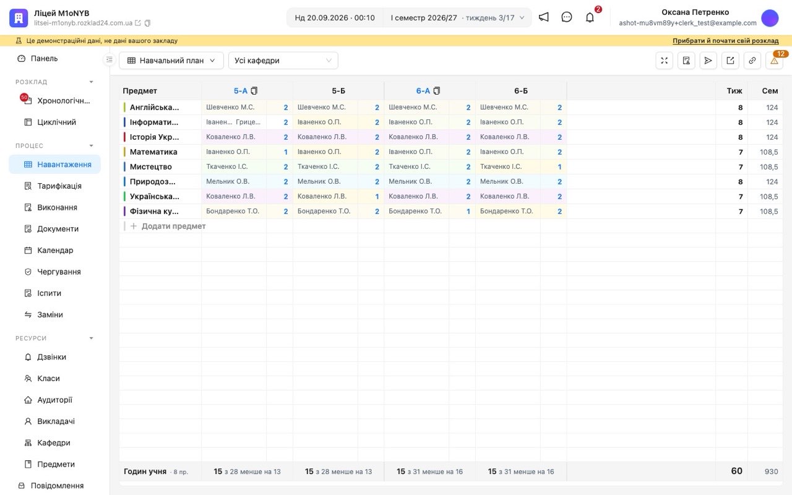Copy the school URL with the copy icon
This screenshot has height=495, width=792.
click(147, 23)
